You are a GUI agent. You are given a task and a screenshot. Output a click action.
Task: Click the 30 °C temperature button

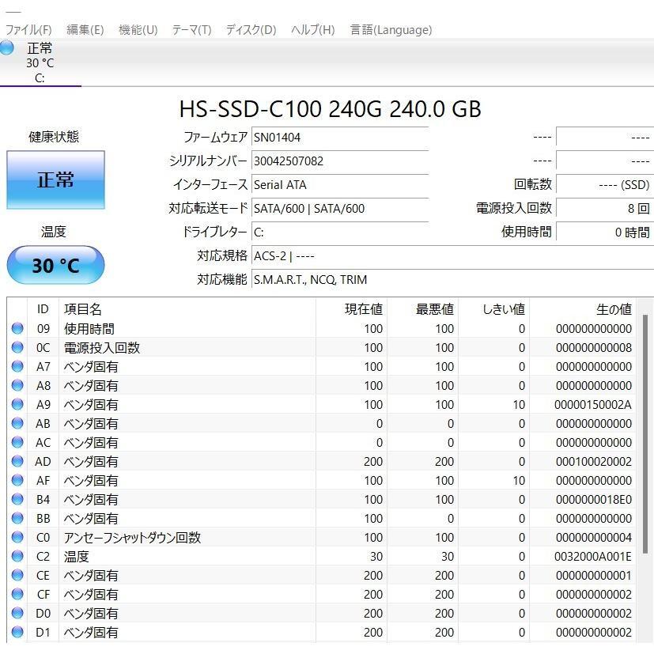coord(55,265)
